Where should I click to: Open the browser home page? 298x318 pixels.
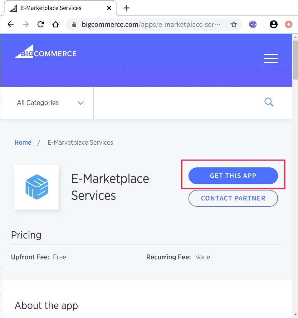coord(56,25)
